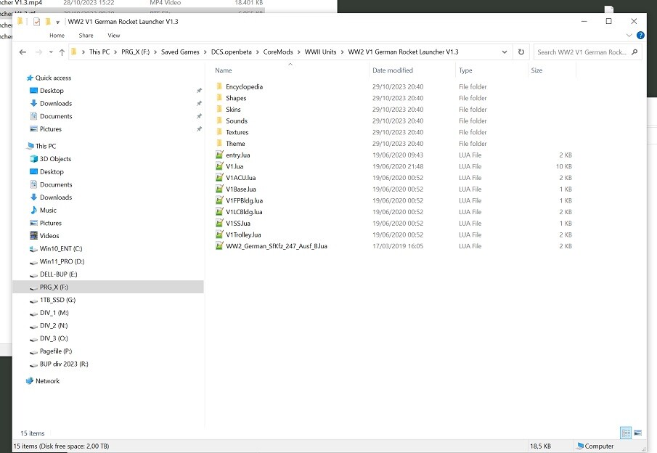Image resolution: width=657 pixels, height=453 pixels.
Task: Refresh the current folder view
Action: [x=521, y=52]
